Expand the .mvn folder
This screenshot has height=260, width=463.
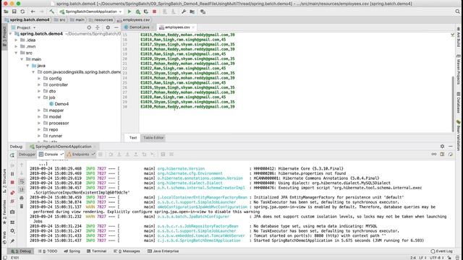(x=16, y=46)
